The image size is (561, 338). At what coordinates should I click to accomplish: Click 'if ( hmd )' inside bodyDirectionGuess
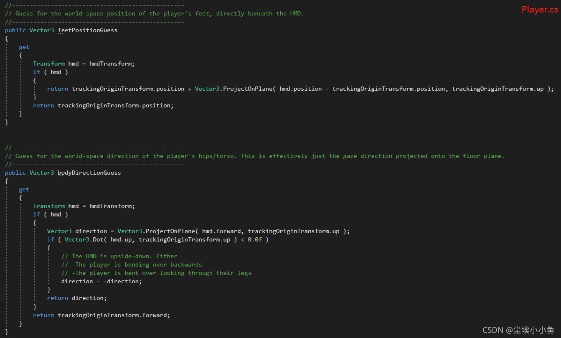click(x=51, y=214)
